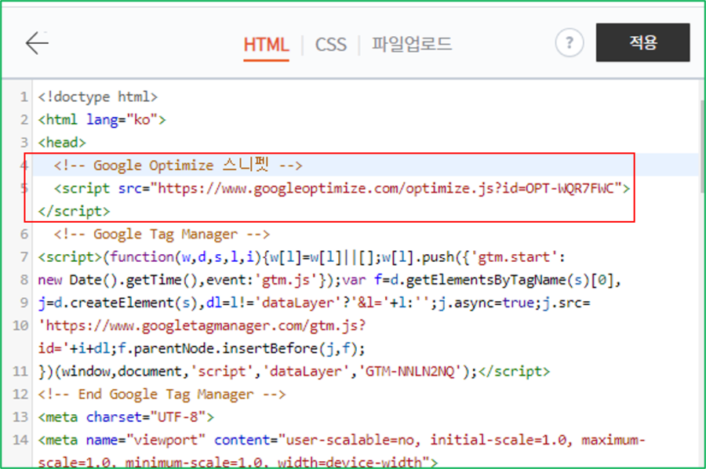706x469 pixels.
Task: Click the f.parentNode.insertBefore line
Action: point(202,348)
